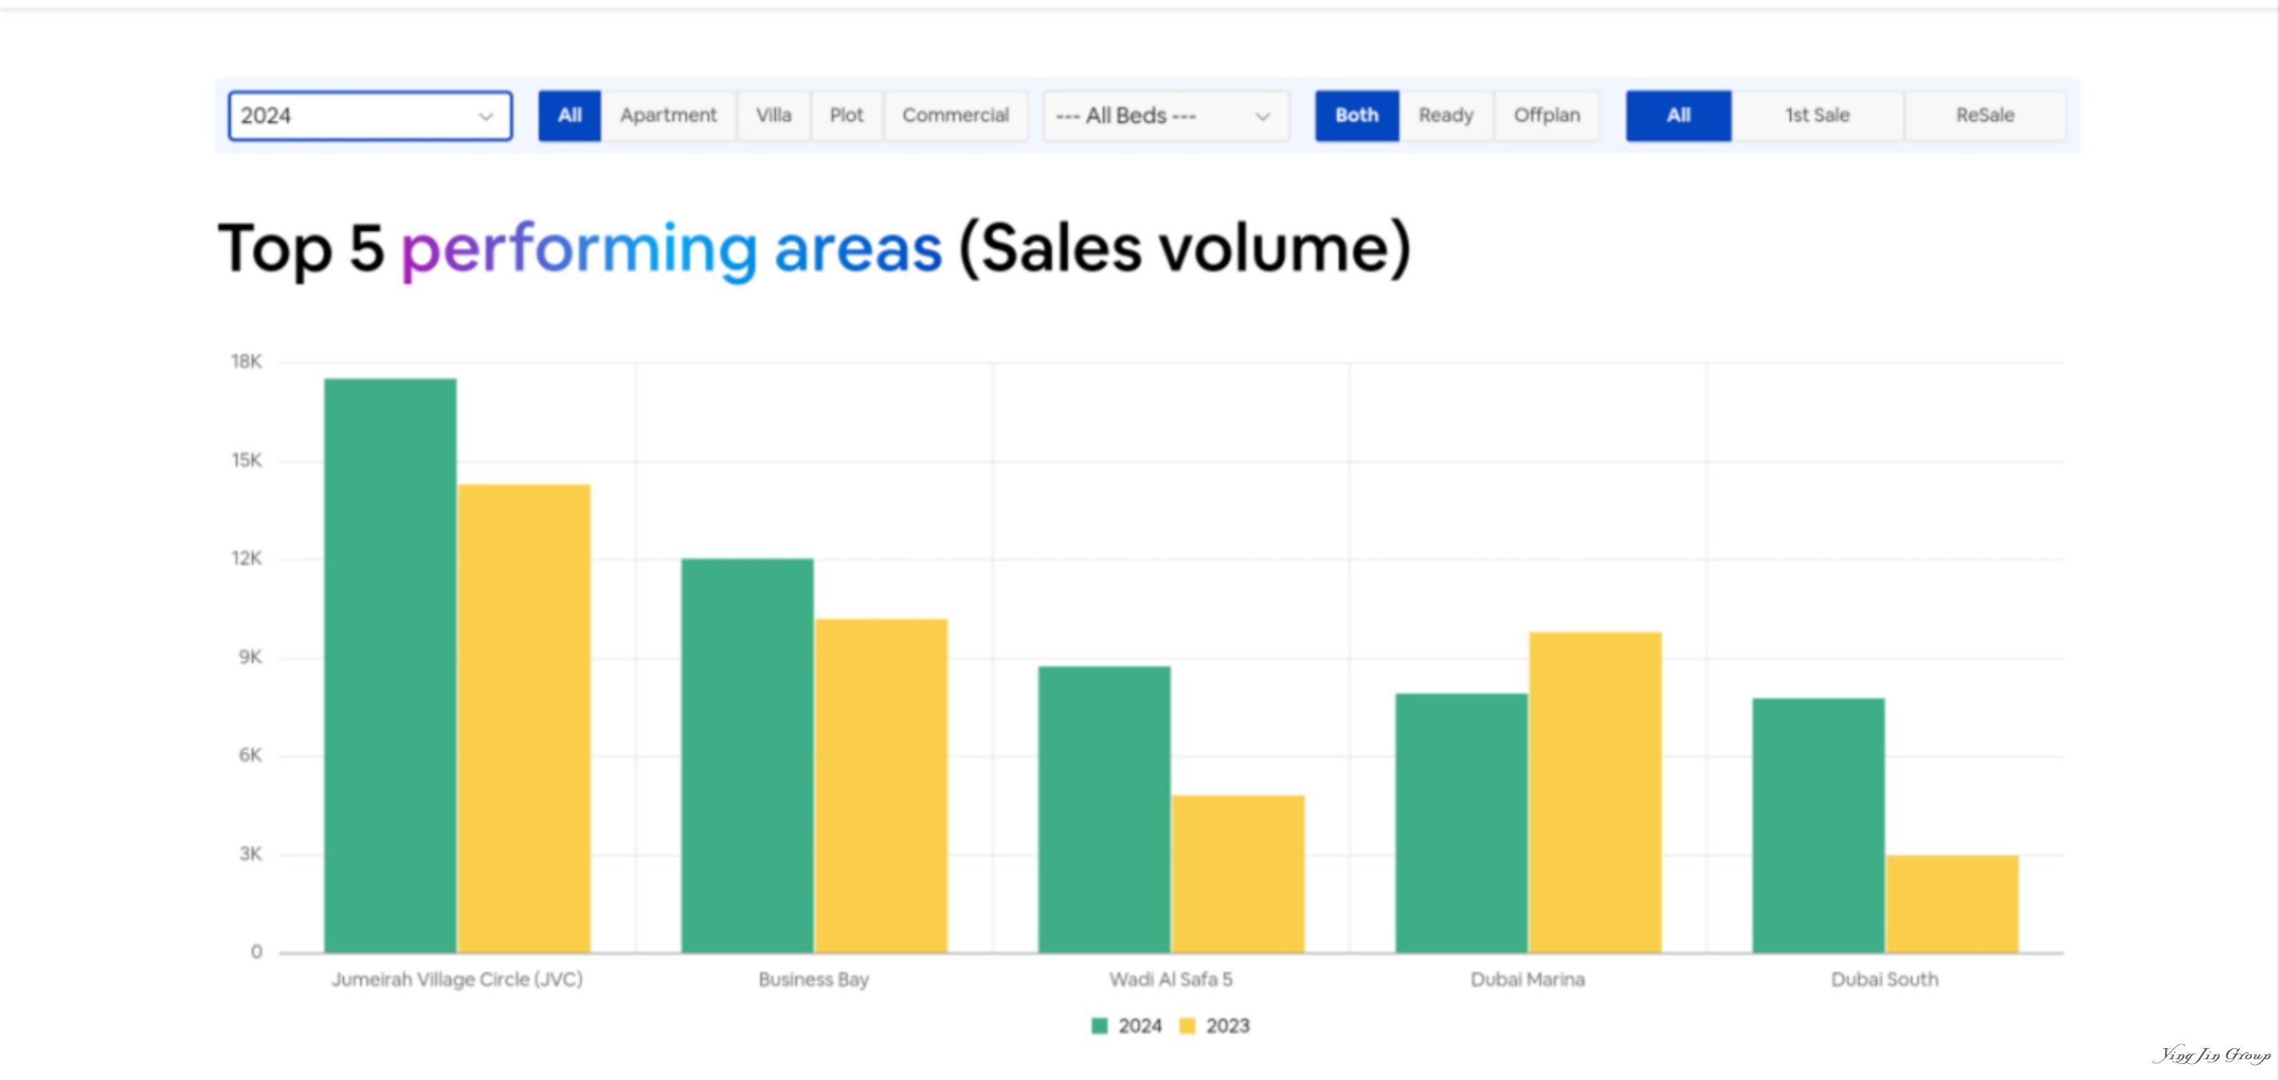2279x1080 pixels.
Task: Open the 2024 year dropdown
Action: click(369, 115)
